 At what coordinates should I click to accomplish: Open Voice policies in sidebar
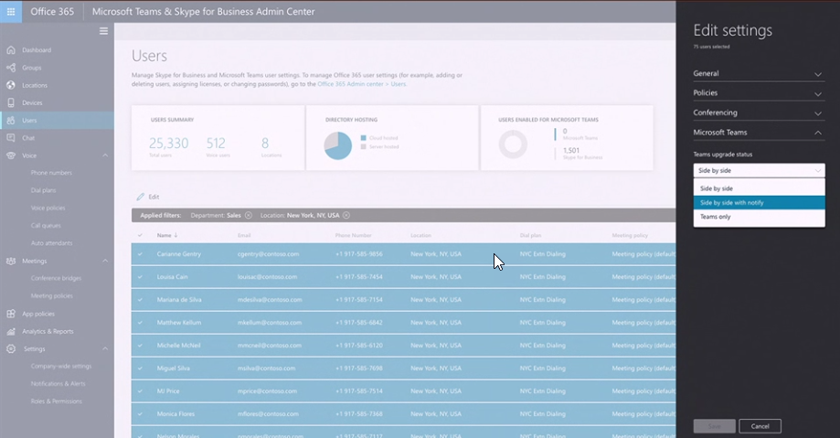click(48, 208)
